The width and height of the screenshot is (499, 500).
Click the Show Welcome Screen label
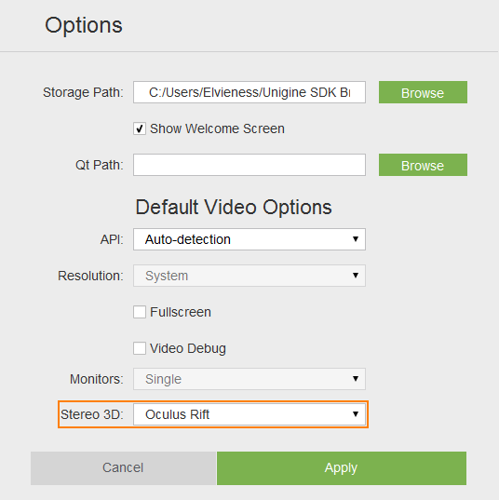pyautogui.click(x=217, y=128)
